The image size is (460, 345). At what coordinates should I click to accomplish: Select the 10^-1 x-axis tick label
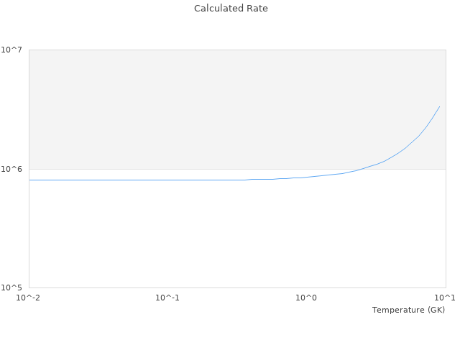point(167,298)
